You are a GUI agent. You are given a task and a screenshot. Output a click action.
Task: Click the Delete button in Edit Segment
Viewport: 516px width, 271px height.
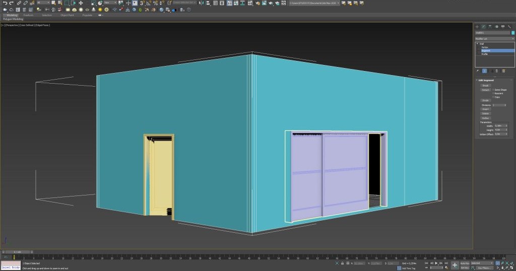(x=485, y=113)
